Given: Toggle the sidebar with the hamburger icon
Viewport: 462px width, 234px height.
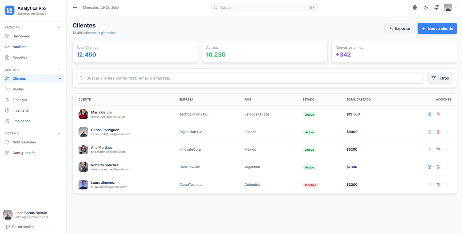Looking at the screenshot, I should click(75, 7).
